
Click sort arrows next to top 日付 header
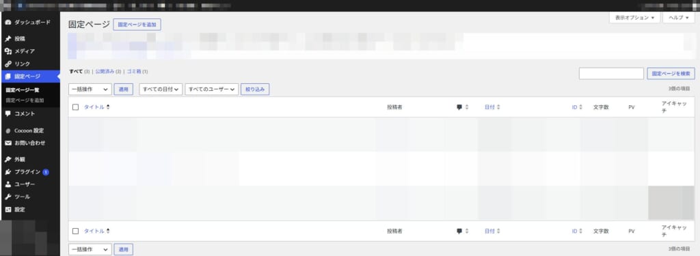(x=498, y=107)
